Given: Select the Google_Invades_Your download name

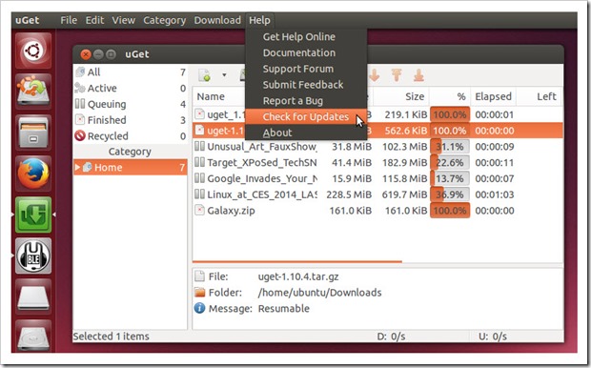Looking at the screenshot, I should [262, 178].
